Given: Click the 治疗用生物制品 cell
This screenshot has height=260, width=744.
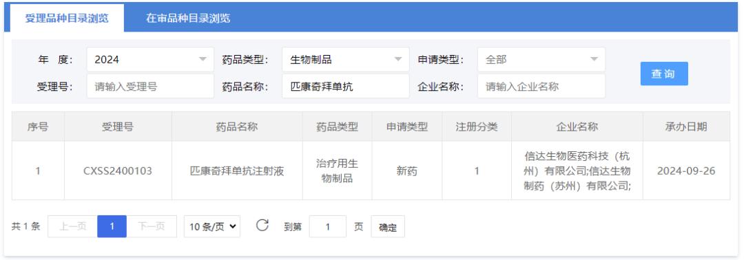Looking at the screenshot, I should [x=337, y=171].
